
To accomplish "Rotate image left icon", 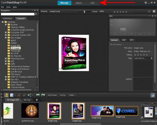I will click(x=38, y=95).
